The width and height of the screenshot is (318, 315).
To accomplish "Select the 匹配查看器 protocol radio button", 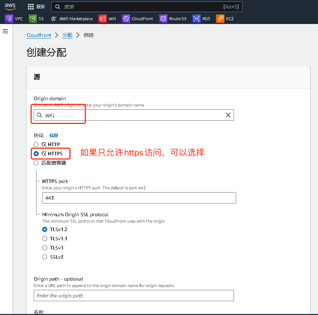I will tap(36, 163).
